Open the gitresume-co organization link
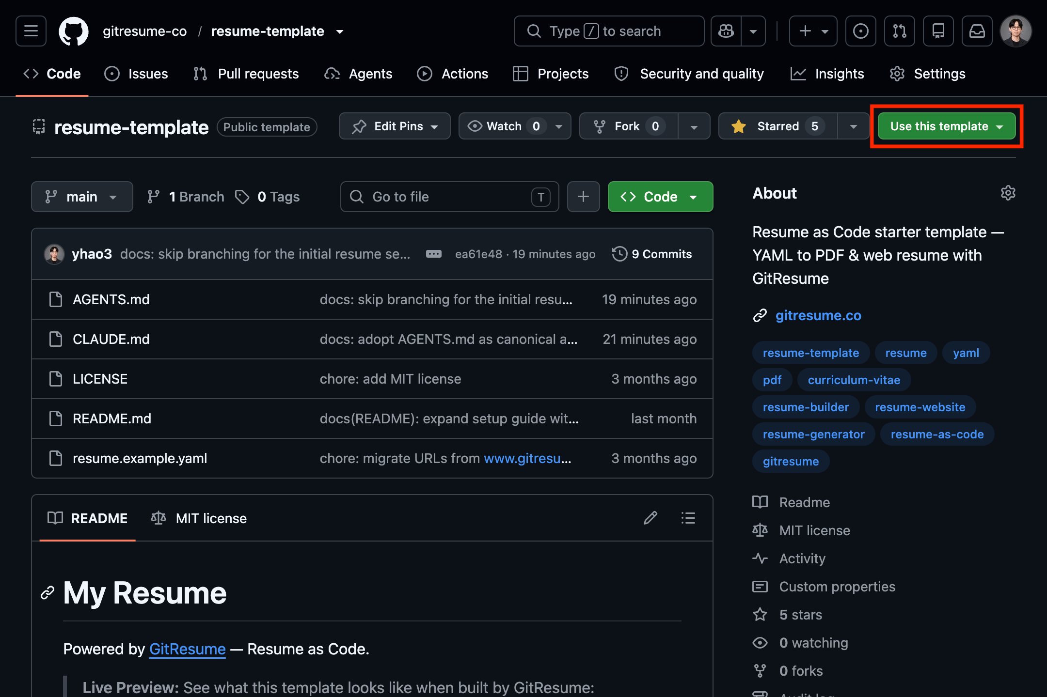Image resolution: width=1047 pixels, height=697 pixels. tap(144, 31)
